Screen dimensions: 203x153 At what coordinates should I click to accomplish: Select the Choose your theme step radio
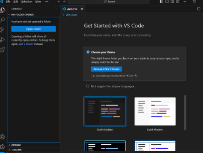click(88, 52)
